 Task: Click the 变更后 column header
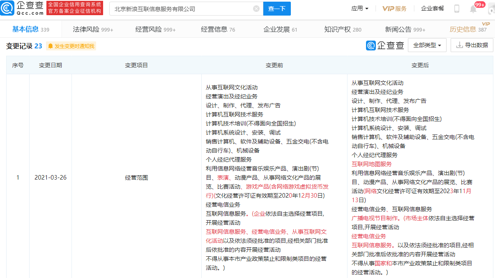[420, 65]
